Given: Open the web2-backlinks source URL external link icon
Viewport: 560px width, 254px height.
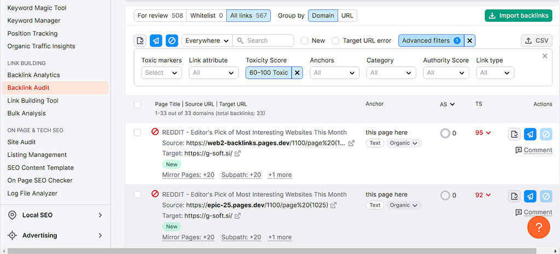Looking at the screenshot, I should click(x=352, y=143).
